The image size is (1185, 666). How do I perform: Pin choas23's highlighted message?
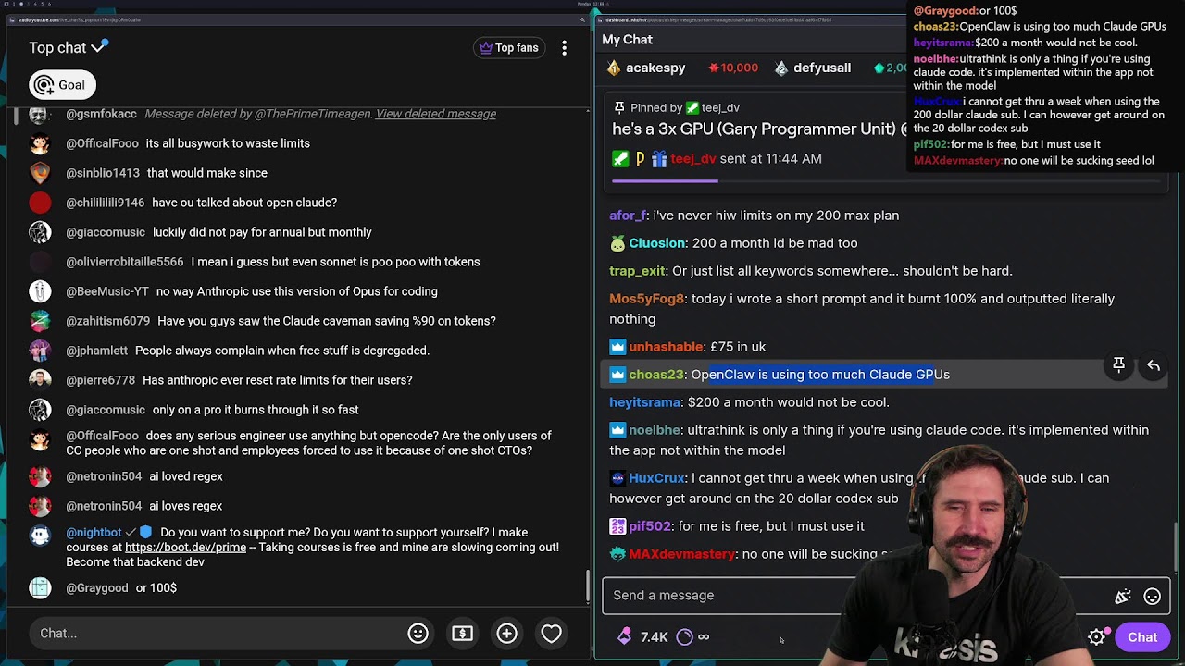click(1118, 365)
